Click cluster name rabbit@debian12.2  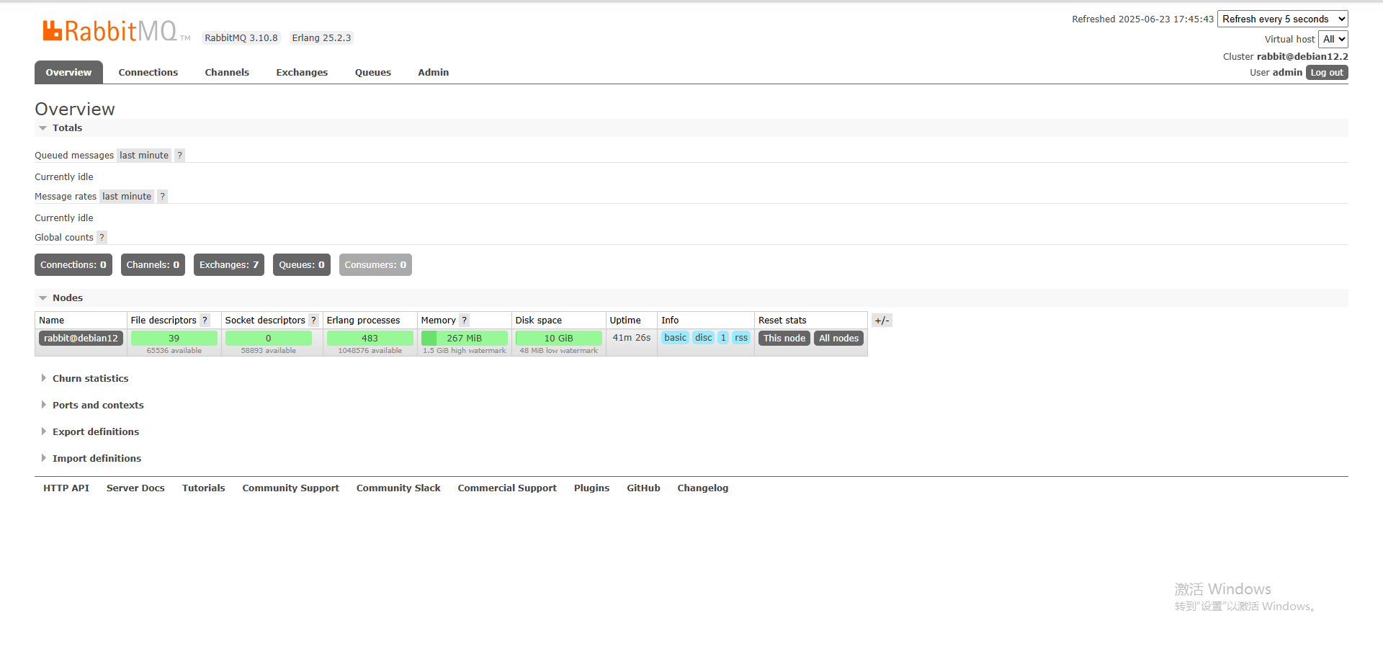pos(1302,56)
